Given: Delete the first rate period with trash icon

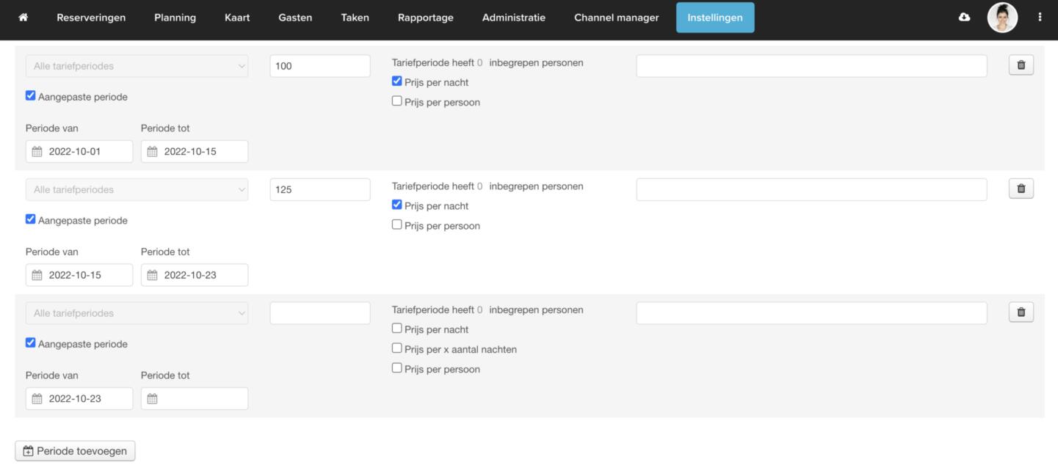Looking at the screenshot, I should point(1021,65).
